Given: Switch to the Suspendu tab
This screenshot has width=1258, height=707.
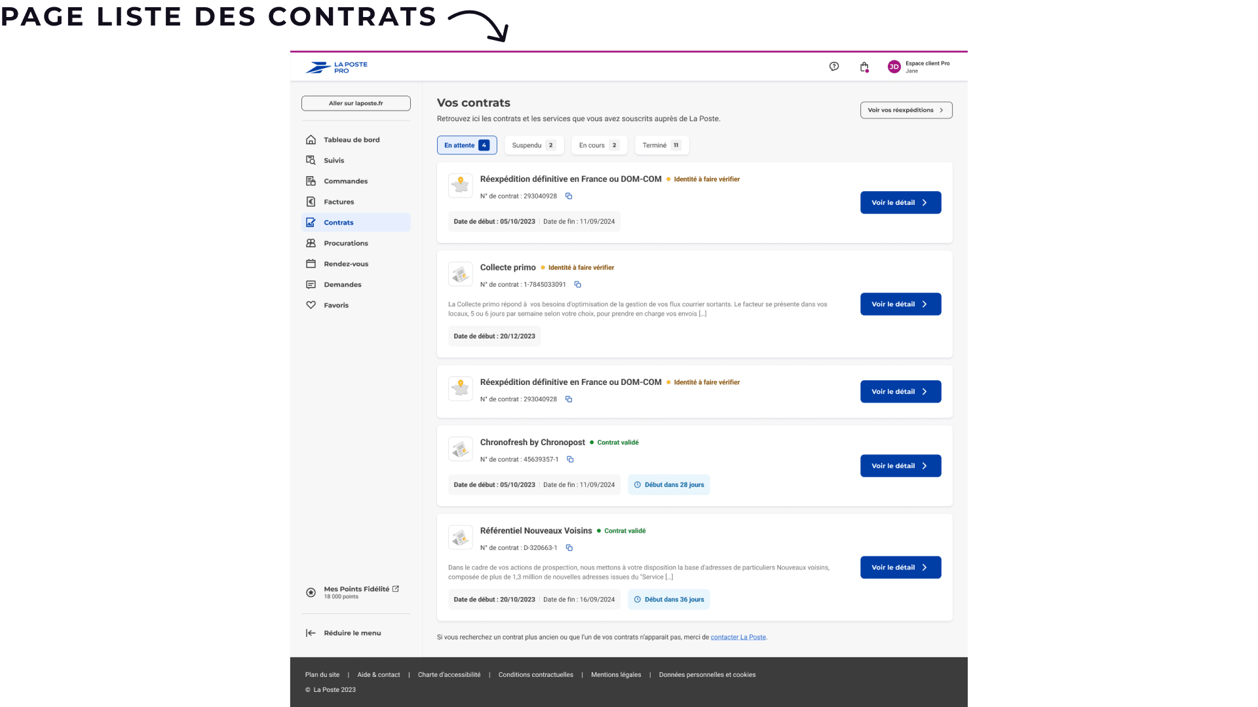Looking at the screenshot, I should (x=535, y=145).
